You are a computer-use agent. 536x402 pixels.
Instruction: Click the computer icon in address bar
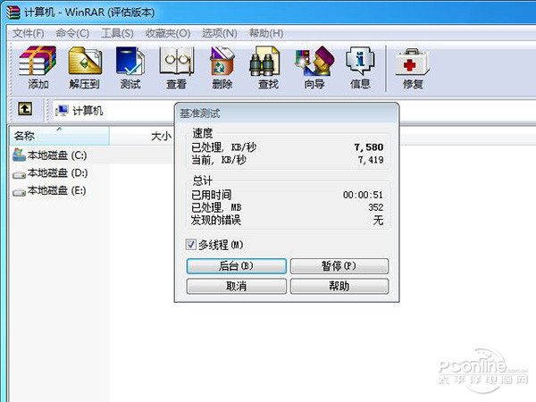62,111
